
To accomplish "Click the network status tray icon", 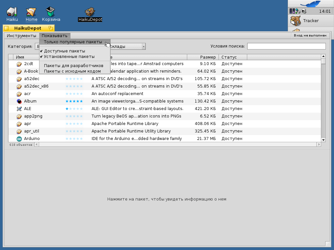I will click(298, 11).
